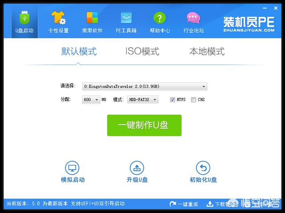Image resolution: width=285 pixels, height=213 pixels.
Task: Click the version text 当前版本 5.0
Action: pos(23,204)
